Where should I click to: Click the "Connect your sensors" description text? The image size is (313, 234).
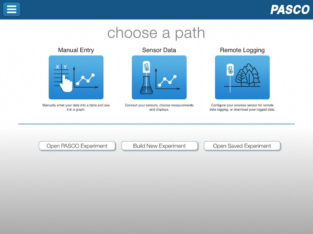click(159, 108)
